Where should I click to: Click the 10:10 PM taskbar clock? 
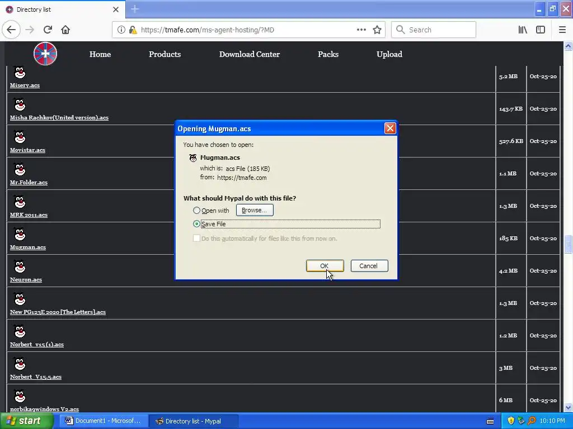tap(552, 421)
